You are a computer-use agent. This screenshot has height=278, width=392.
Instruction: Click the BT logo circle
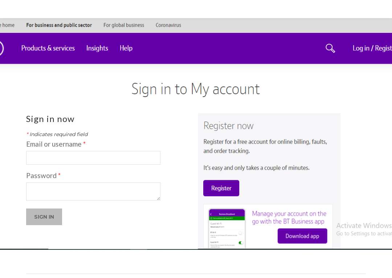click(x=1, y=48)
